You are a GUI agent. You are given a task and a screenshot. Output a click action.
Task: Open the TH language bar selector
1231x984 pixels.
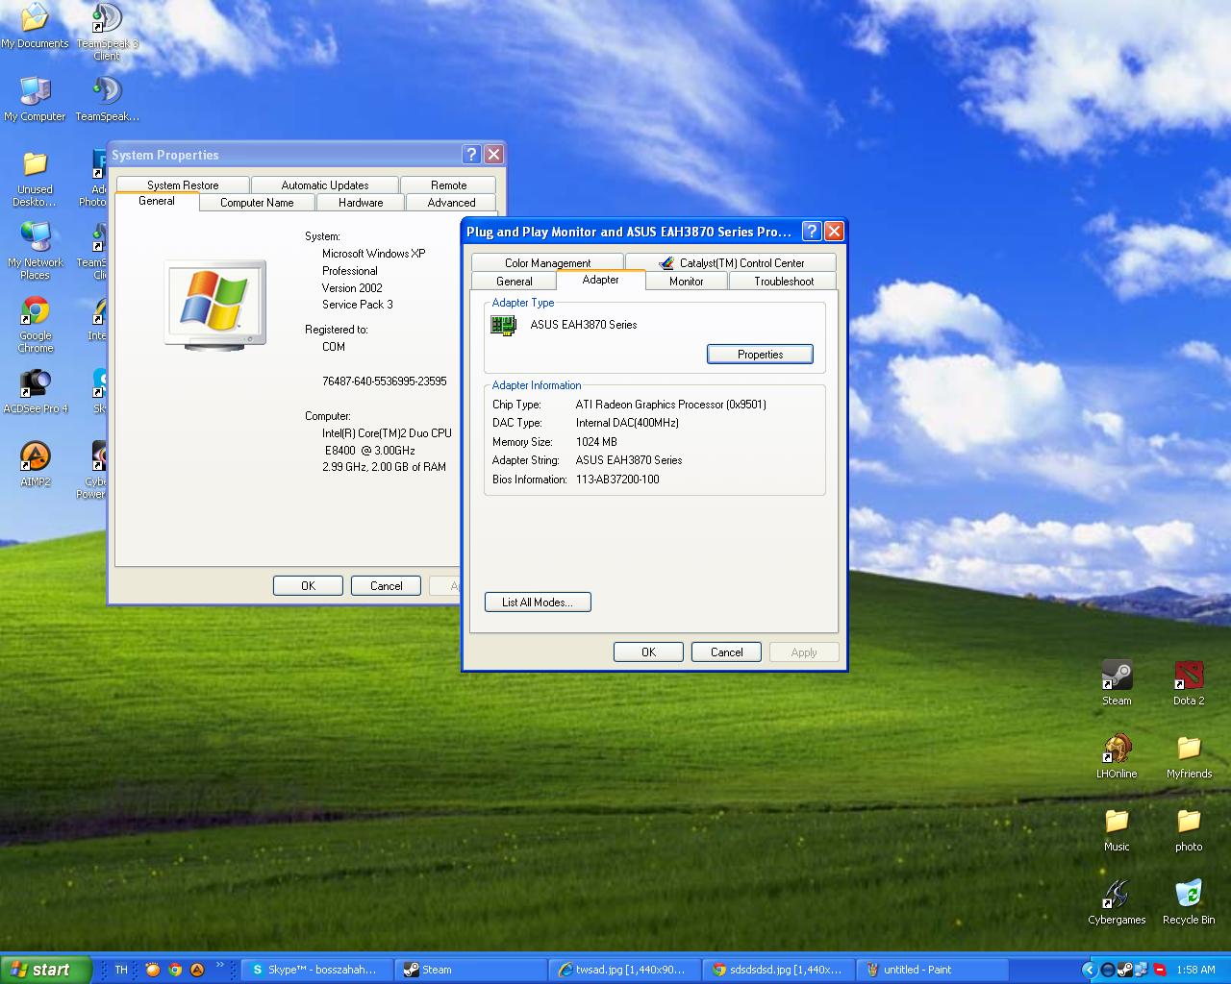pyautogui.click(x=121, y=970)
